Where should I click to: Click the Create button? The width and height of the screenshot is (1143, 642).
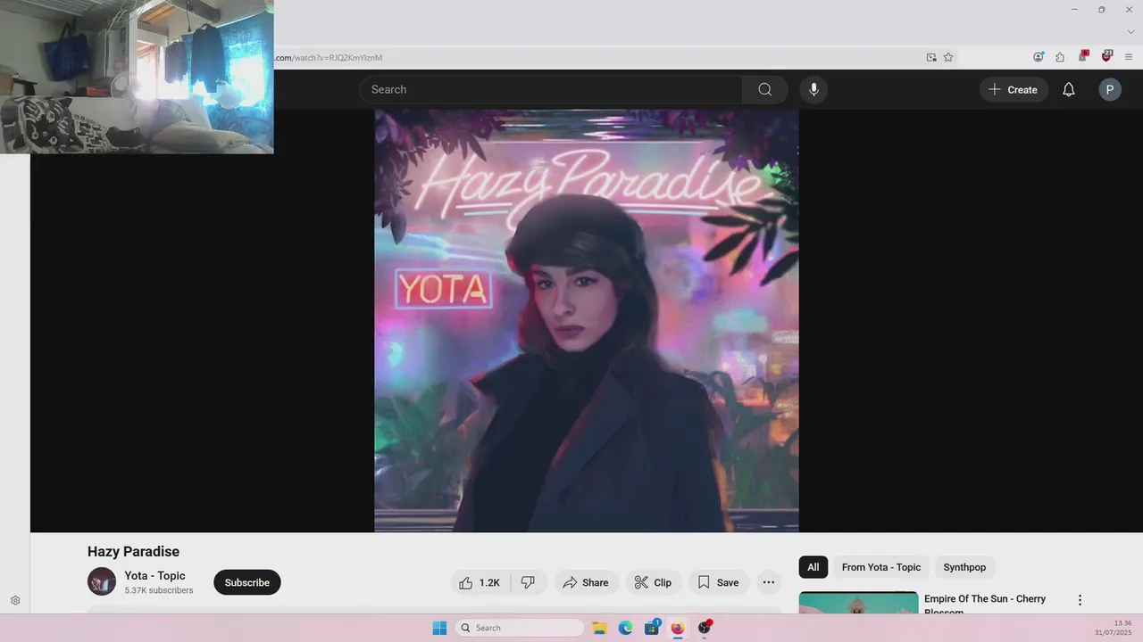1014,89
